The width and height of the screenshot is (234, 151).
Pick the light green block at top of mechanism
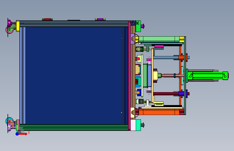point(159,39)
